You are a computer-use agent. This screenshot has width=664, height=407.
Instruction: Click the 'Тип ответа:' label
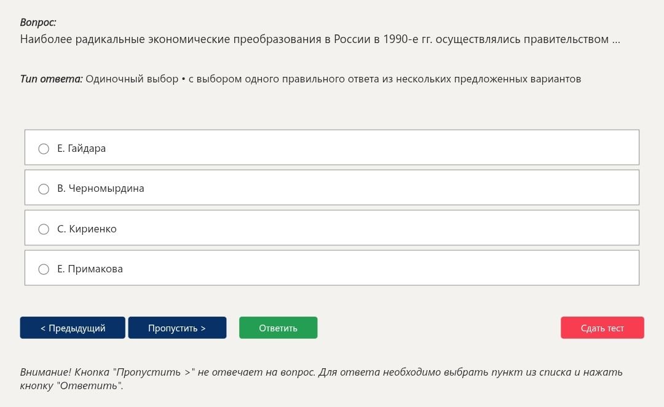click(x=51, y=79)
